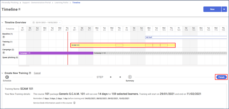Click the Finish button
Image resolution: width=229 pixels, height=109 pixels.
[222, 77]
